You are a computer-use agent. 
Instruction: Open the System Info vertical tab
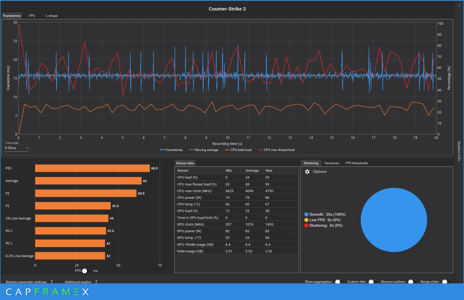point(459,151)
